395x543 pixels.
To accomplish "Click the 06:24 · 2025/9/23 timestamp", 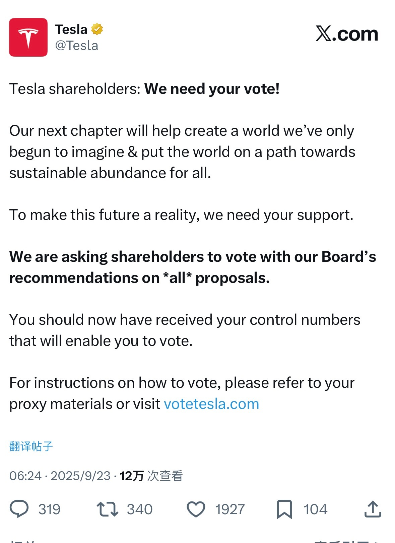I will (x=60, y=476).
